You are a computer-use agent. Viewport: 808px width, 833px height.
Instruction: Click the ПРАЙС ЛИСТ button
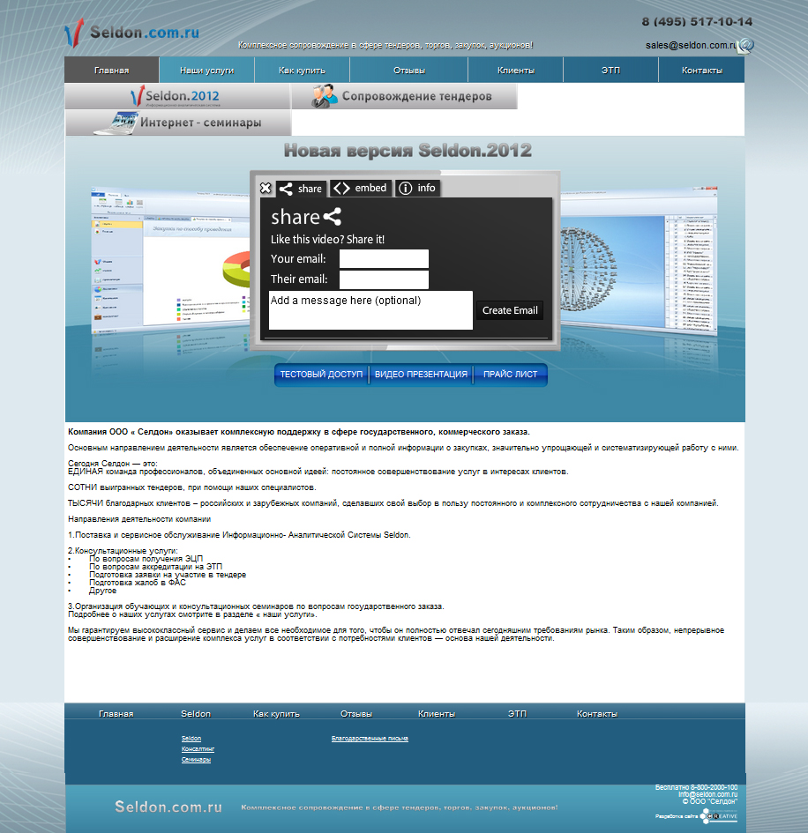tap(511, 375)
